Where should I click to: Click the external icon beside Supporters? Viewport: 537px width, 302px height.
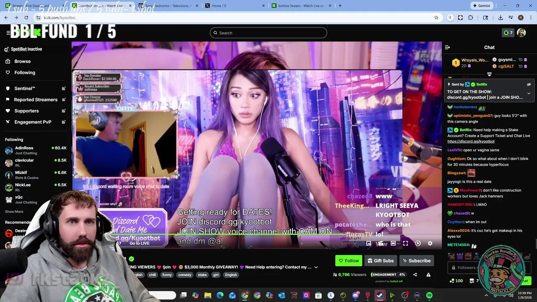pos(63,111)
